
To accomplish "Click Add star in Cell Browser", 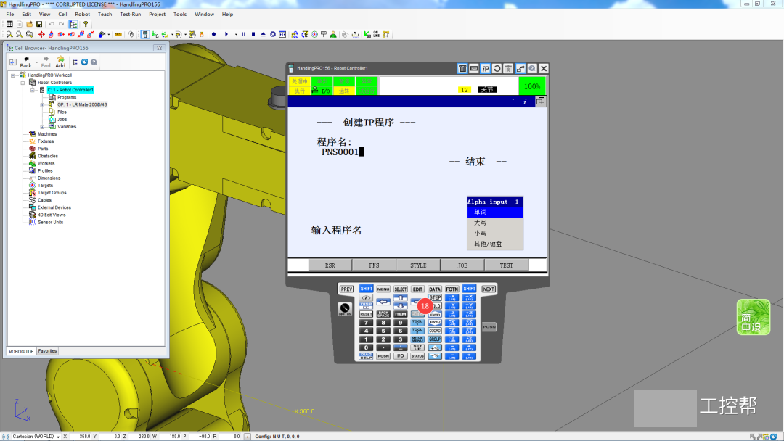I will (x=60, y=62).
